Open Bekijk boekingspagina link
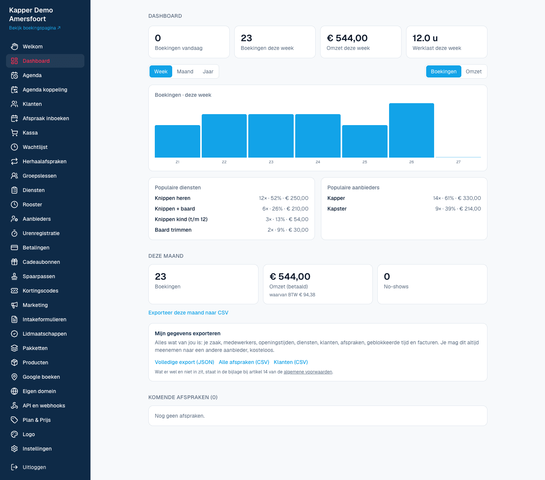Screen dimensions: 545x480 [x=35, y=28]
